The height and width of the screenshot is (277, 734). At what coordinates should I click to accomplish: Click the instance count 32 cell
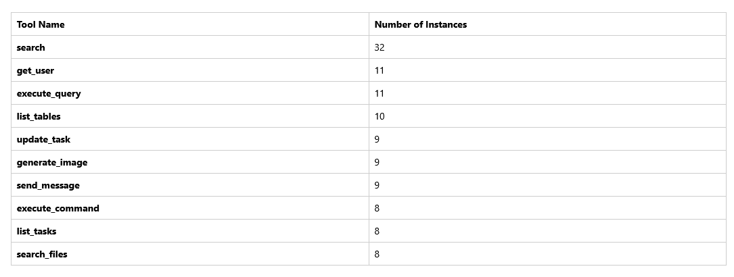click(380, 47)
